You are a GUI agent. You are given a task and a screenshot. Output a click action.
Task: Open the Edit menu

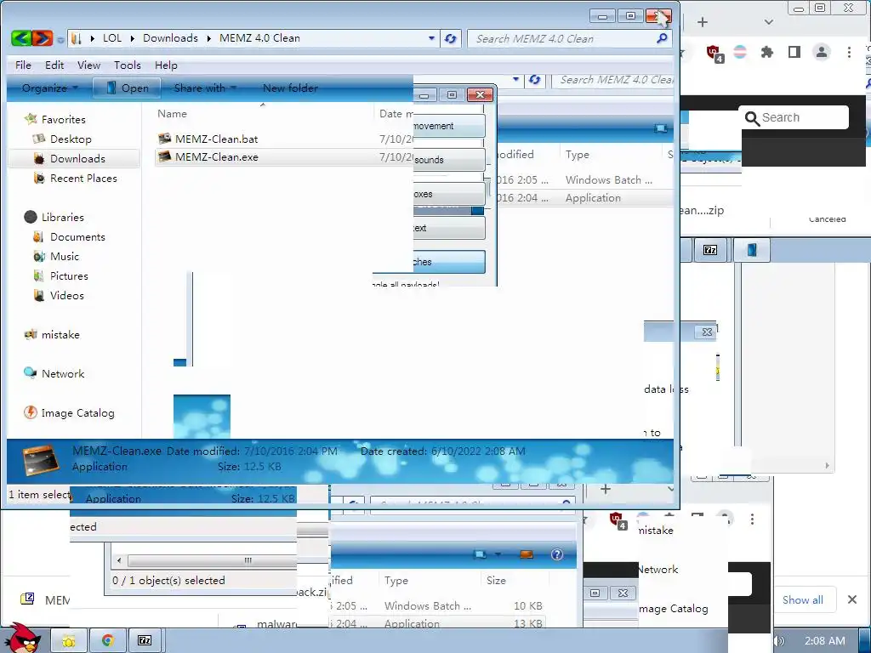tap(54, 65)
